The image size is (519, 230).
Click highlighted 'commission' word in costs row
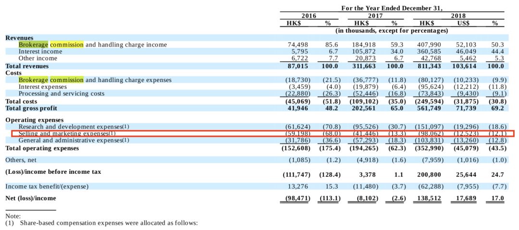[67, 80]
